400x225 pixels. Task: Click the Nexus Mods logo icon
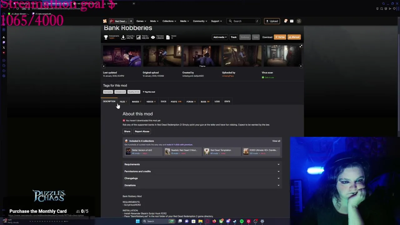click(105, 21)
